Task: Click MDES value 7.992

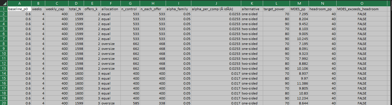Action: (x=299, y=59)
